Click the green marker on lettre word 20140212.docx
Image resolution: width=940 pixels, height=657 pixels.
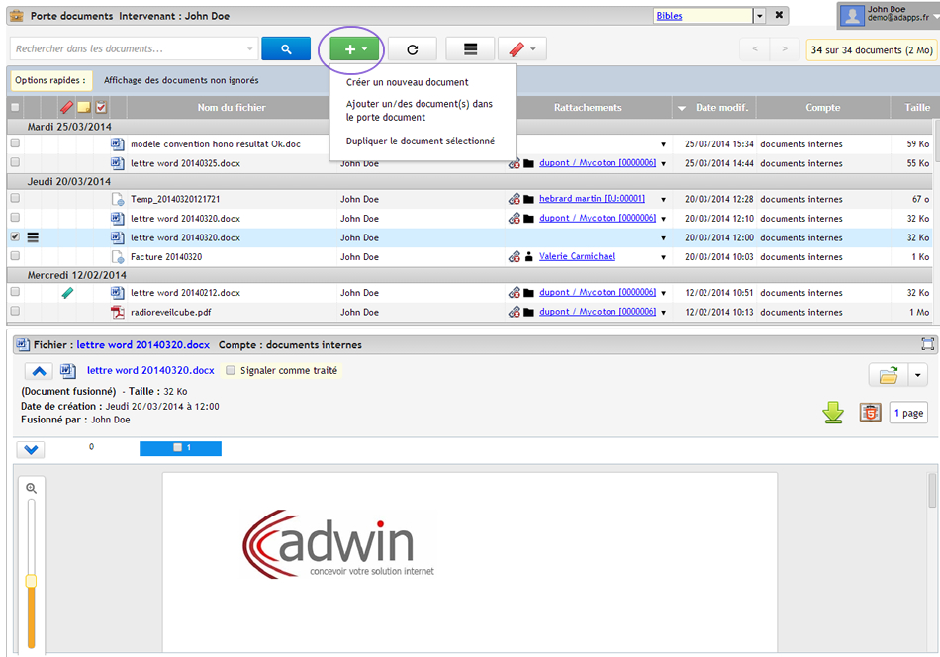click(x=67, y=293)
